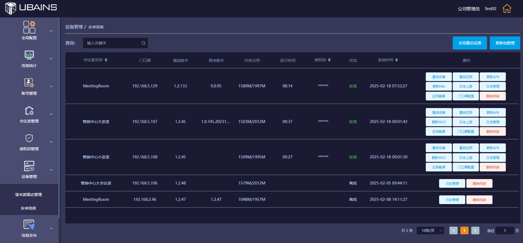Open the 授权码管理 shield icon
This screenshot has width=523, height=243.
coord(29,138)
